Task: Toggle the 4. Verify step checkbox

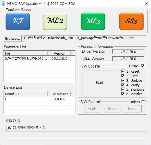Action: tap(123, 85)
